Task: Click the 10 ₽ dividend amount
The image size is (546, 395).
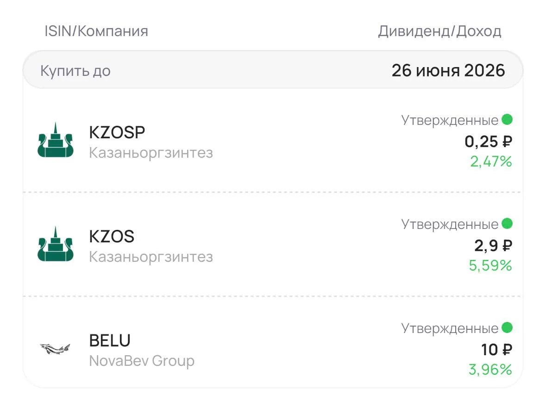Action: [x=496, y=350]
